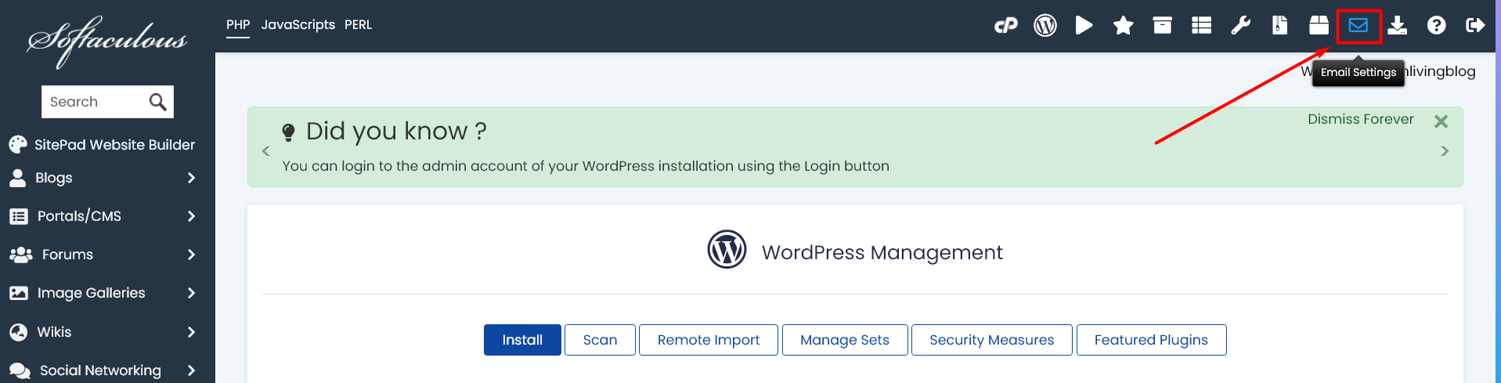Open settings wrench icon
This screenshot has width=1501, height=383.
click(x=1241, y=26)
